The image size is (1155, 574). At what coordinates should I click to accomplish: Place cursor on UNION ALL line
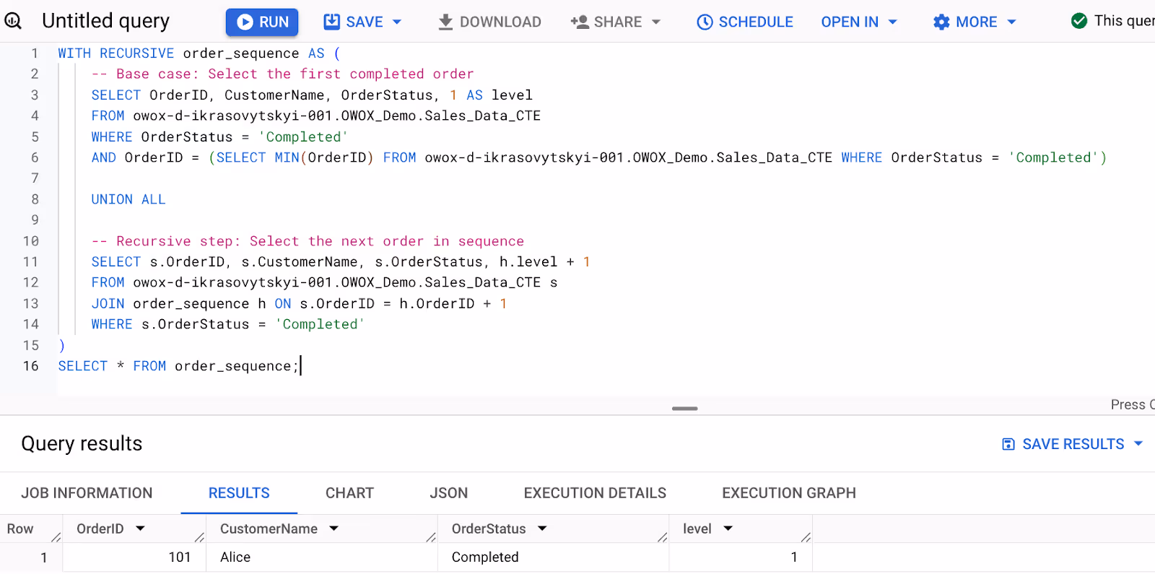click(x=128, y=199)
